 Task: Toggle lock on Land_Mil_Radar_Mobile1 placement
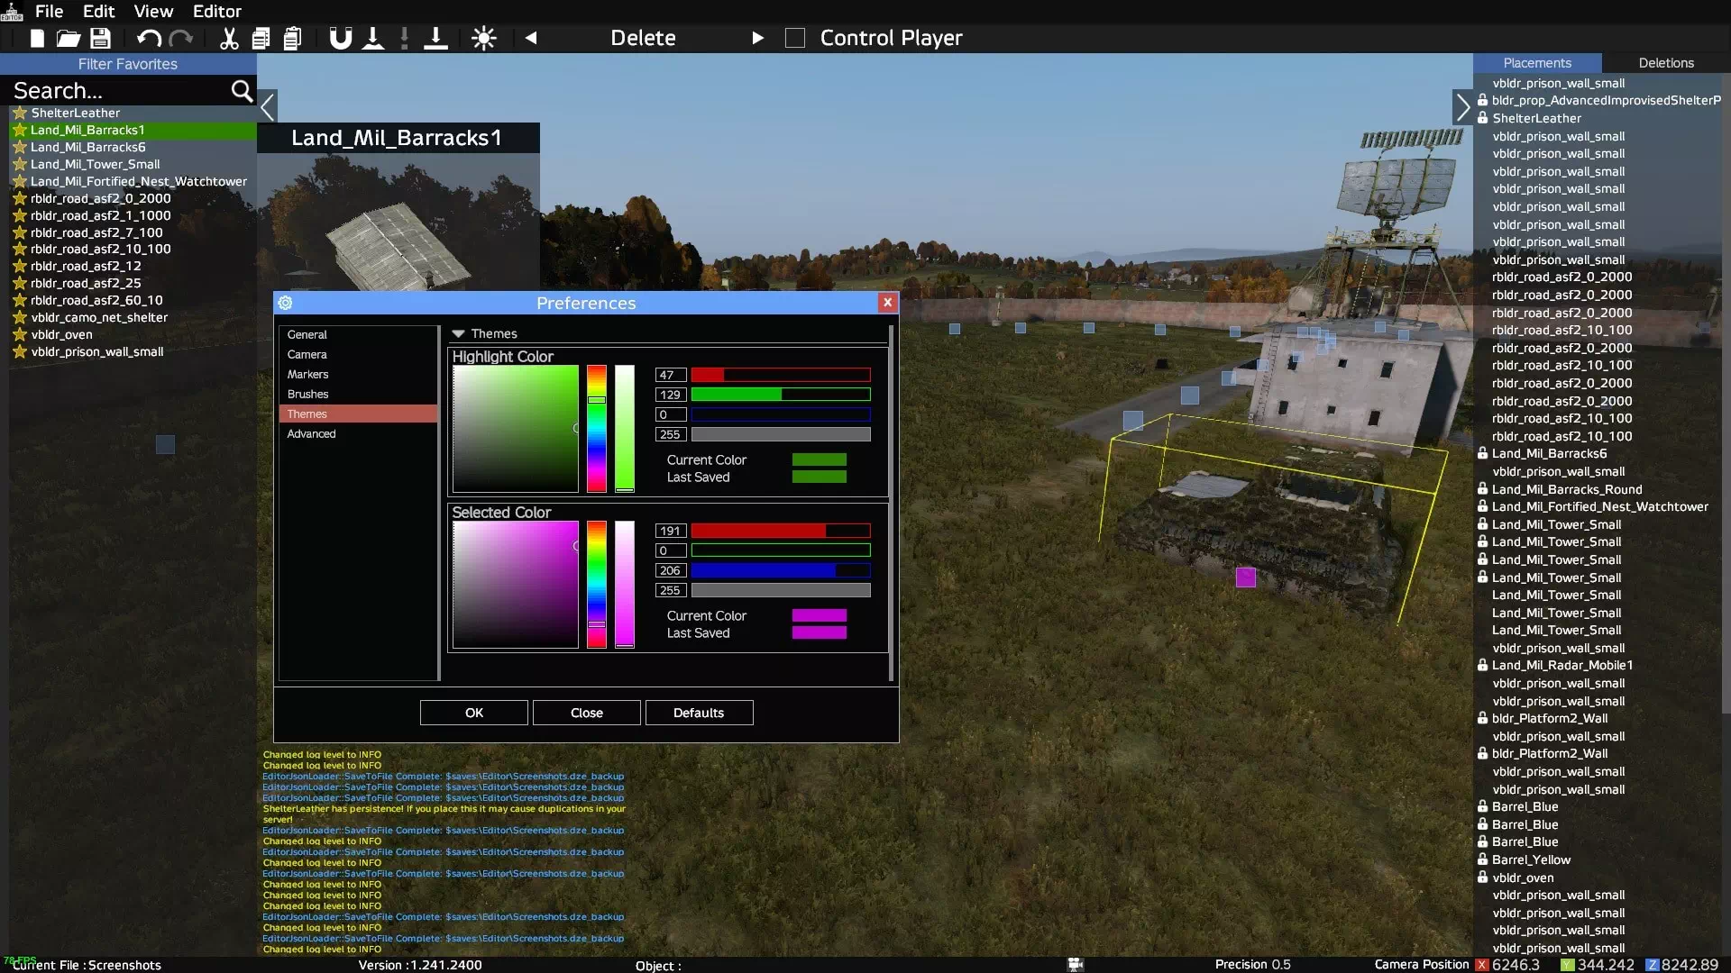[1482, 666]
